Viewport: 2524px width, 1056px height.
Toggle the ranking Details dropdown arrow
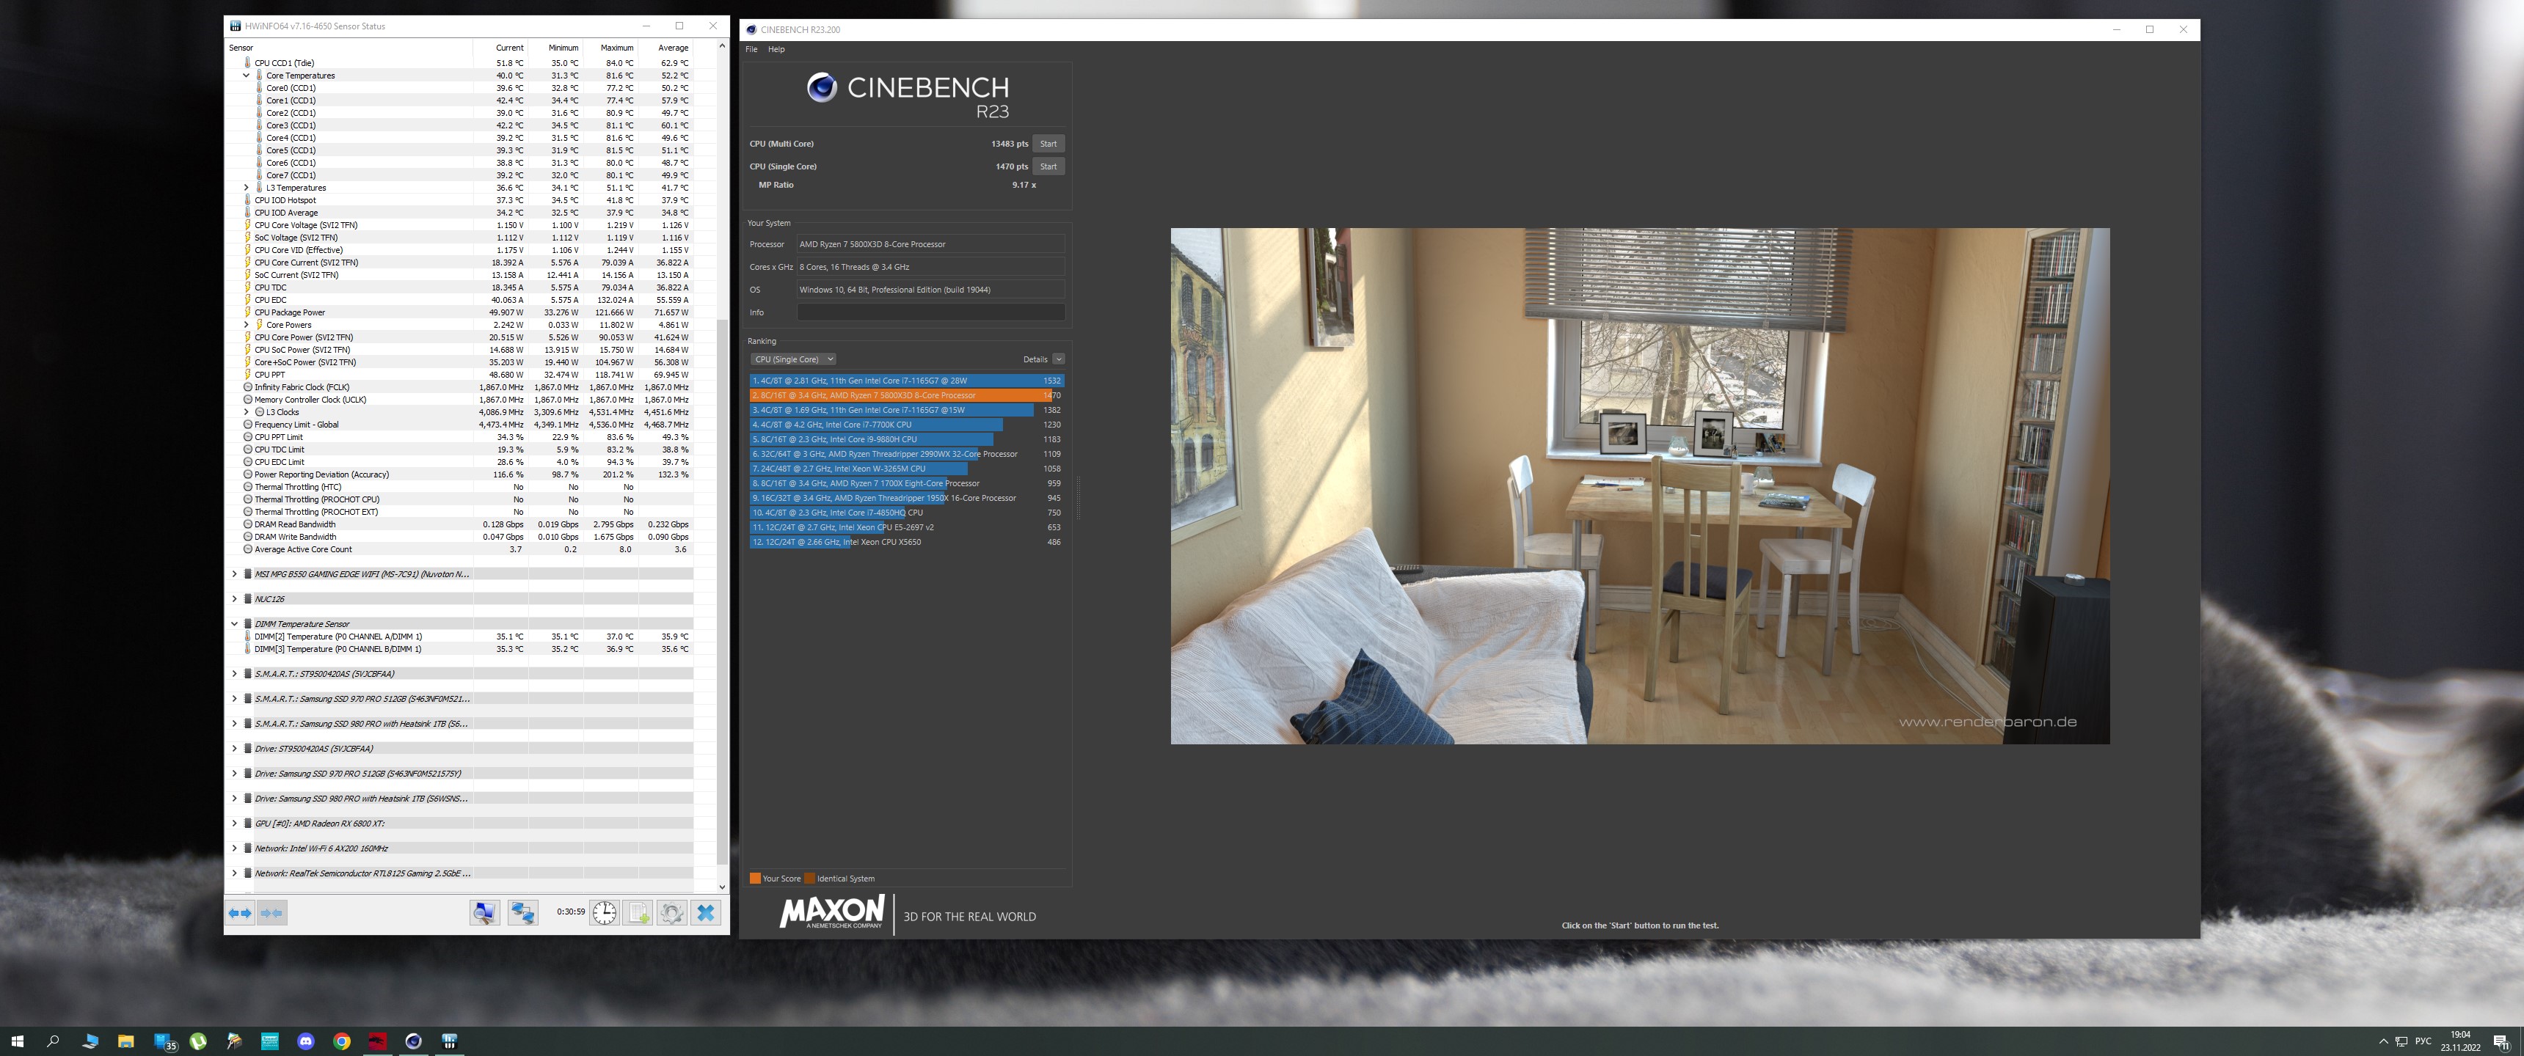coord(1058,359)
